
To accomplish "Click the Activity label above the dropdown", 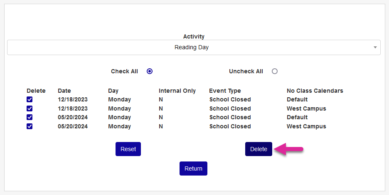I will click(194, 37).
